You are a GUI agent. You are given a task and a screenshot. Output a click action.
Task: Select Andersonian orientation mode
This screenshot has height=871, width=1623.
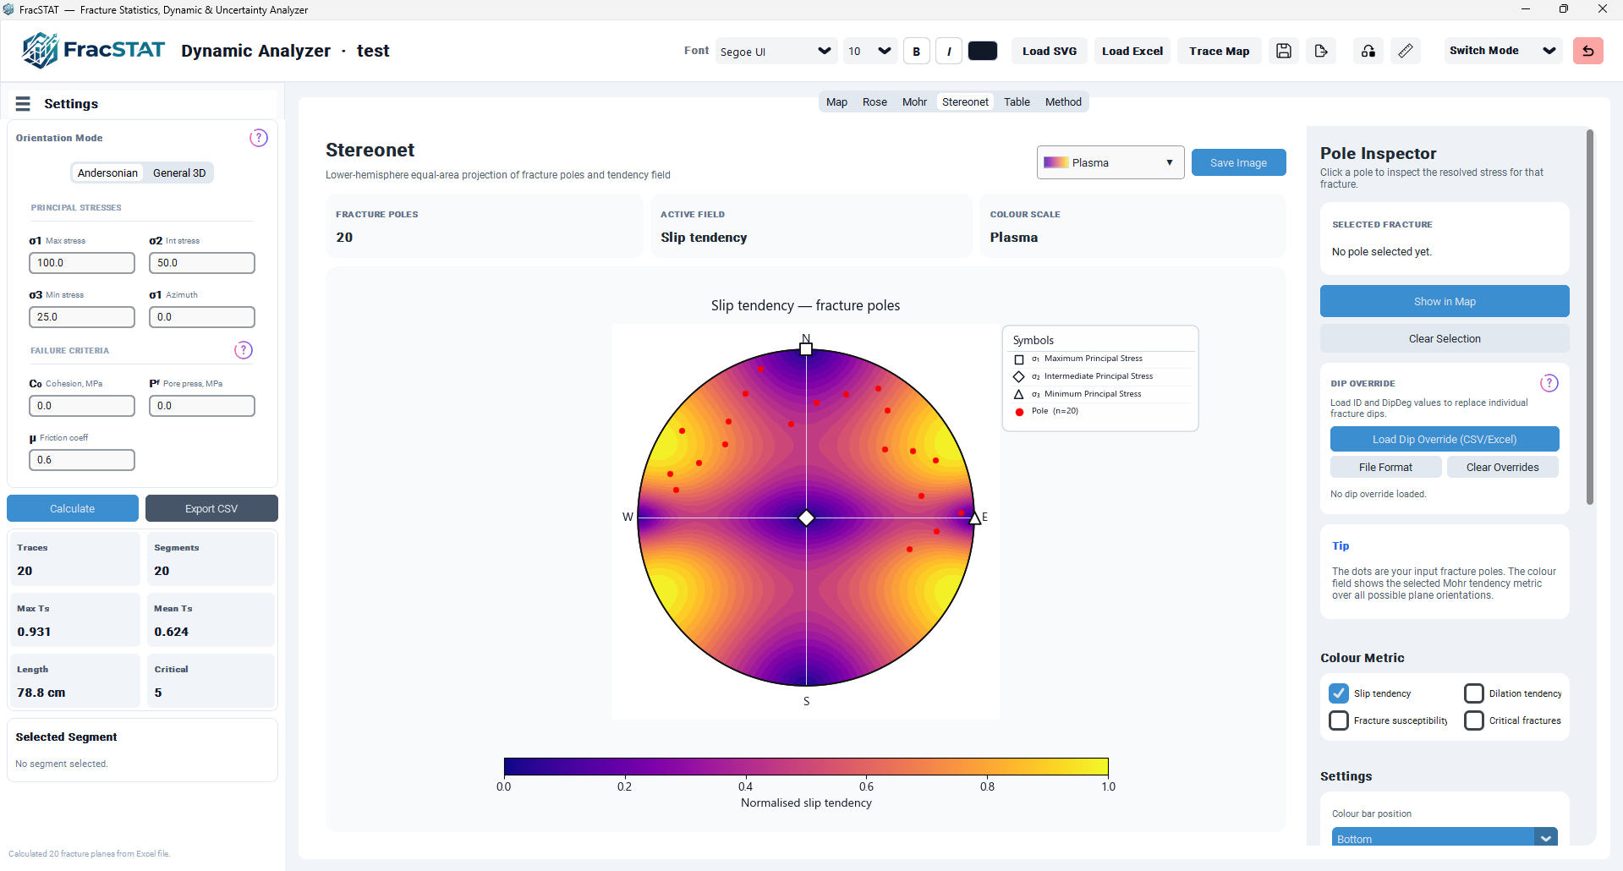107,173
